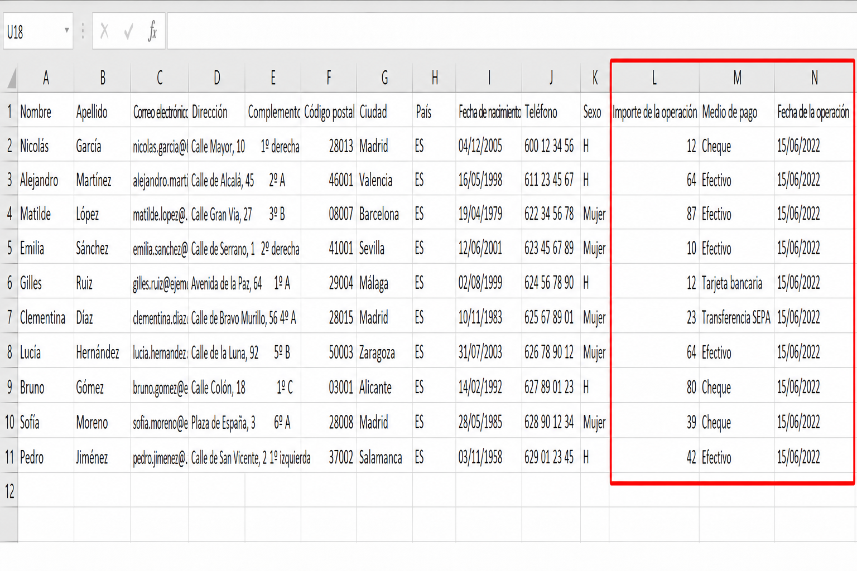
Task: Select column E header
Action: pyautogui.click(x=273, y=78)
